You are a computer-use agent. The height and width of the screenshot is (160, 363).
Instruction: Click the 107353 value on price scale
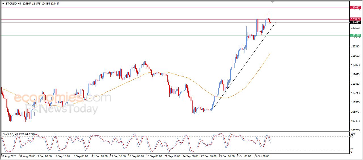pyautogui.click(x=355, y=121)
